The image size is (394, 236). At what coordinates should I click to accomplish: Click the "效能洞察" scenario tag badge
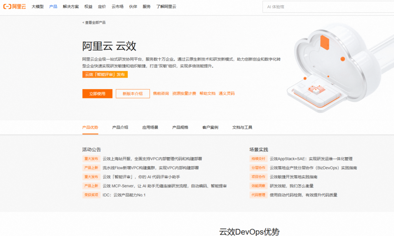pyautogui.click(x=258, y=186)
